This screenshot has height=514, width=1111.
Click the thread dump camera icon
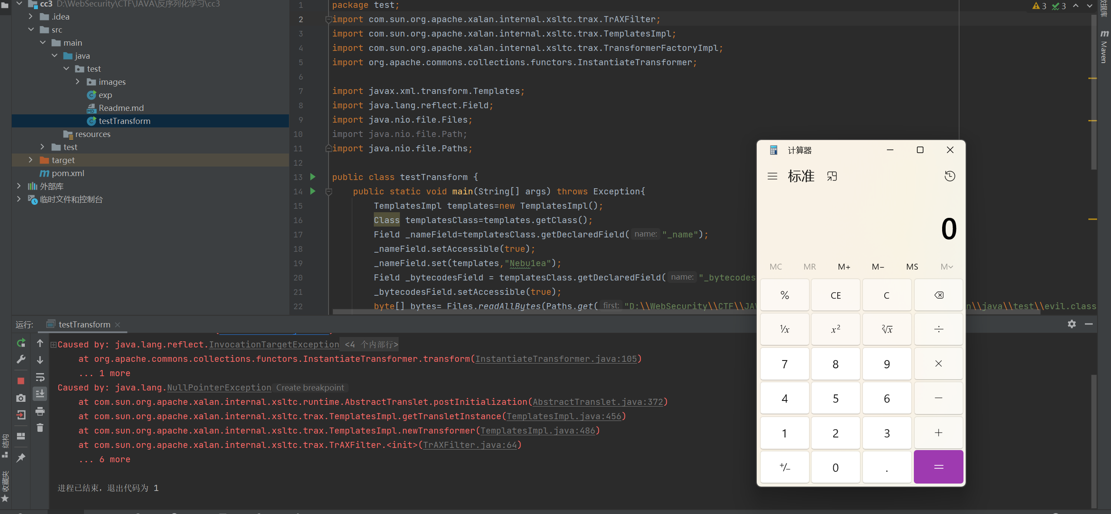[x=21, y=398]
